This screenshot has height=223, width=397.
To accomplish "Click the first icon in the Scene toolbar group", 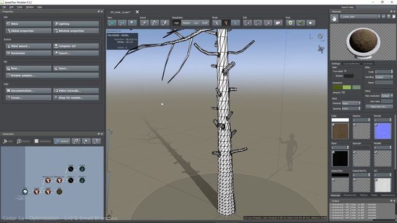I will (145, 23).
